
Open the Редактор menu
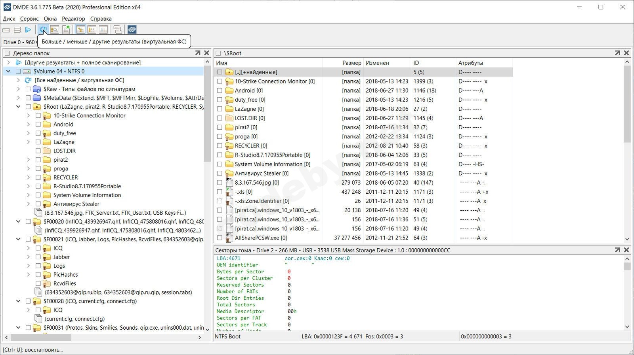tap(73, 19)
